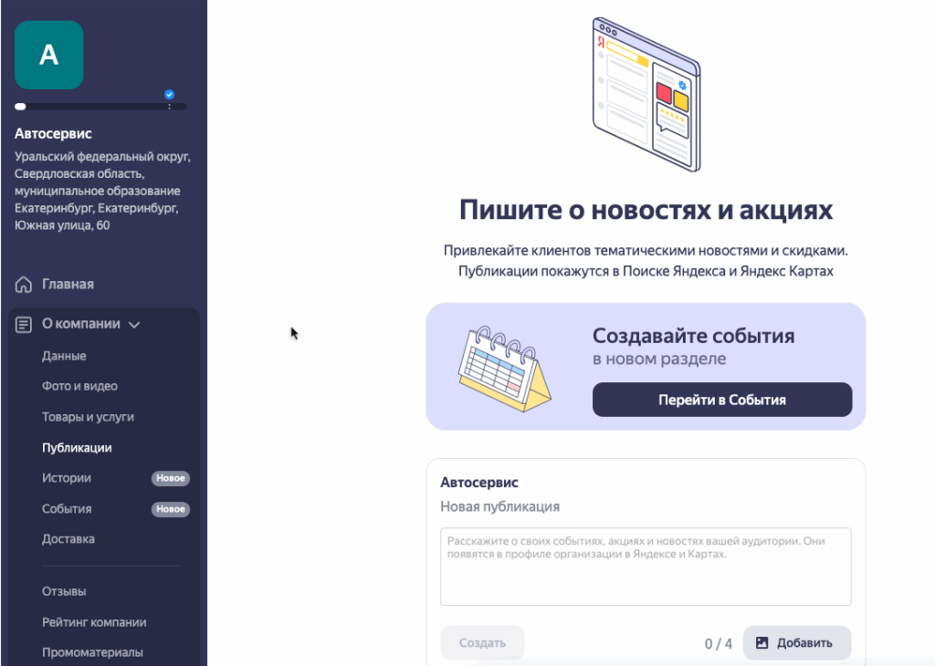Click the Добавить photo button
The height and width of the screenshot is (666, 935).
point(797,643)
